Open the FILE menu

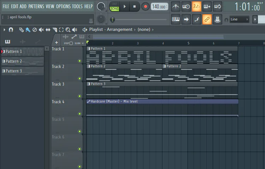(x=6, y=6)
